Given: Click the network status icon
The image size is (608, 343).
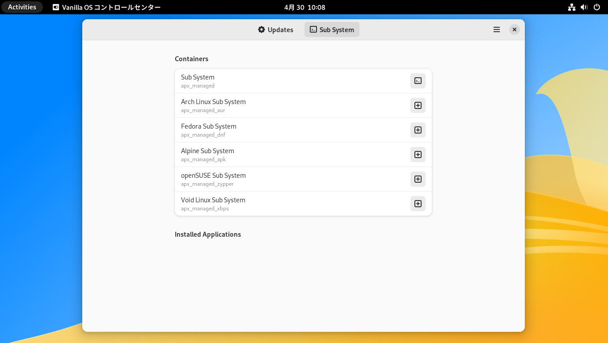Looking at the screenshot, I should coord(571,7).
